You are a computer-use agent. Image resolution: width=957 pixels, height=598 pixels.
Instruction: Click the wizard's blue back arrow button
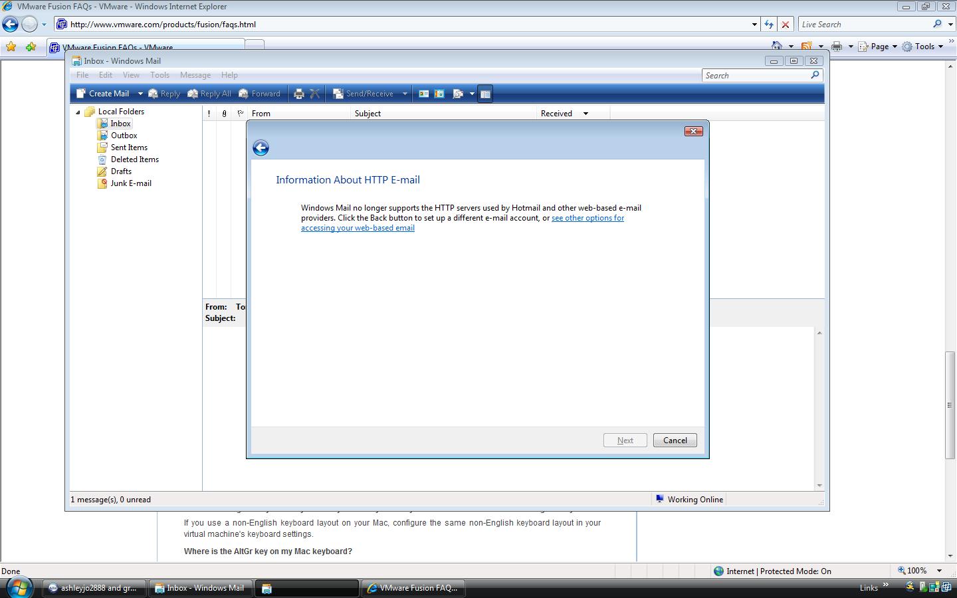pyautogui.click(x=261, y=148)
